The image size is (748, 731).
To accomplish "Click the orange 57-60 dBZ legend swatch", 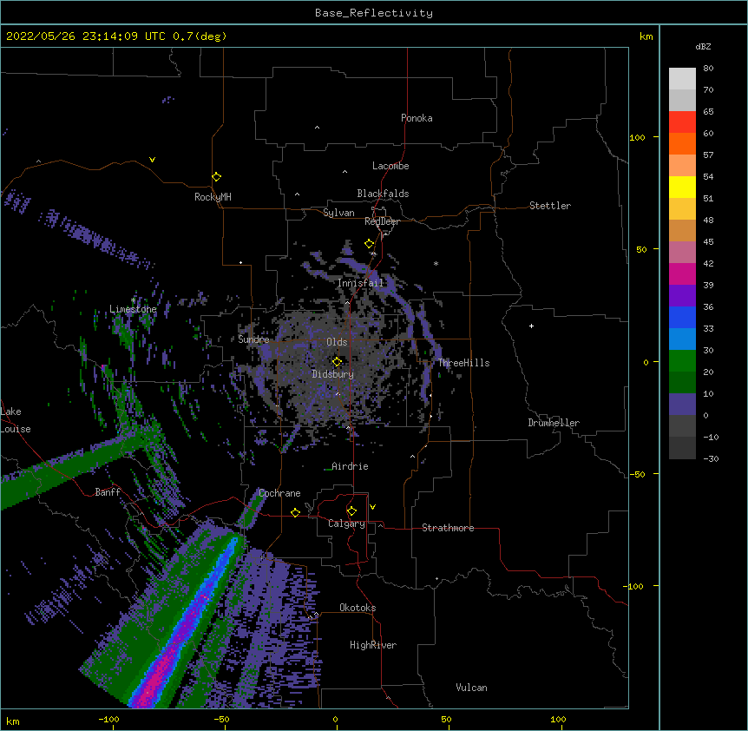I will 682,143.
